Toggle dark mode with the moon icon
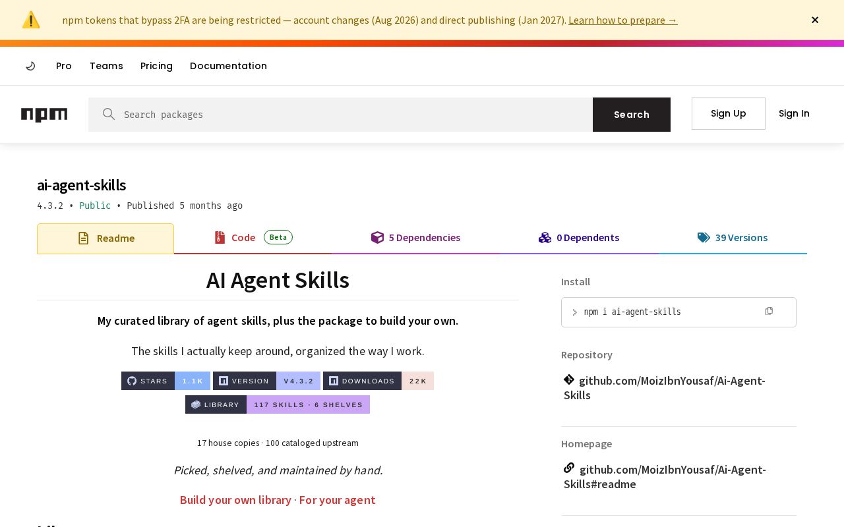 click(30, 66)
